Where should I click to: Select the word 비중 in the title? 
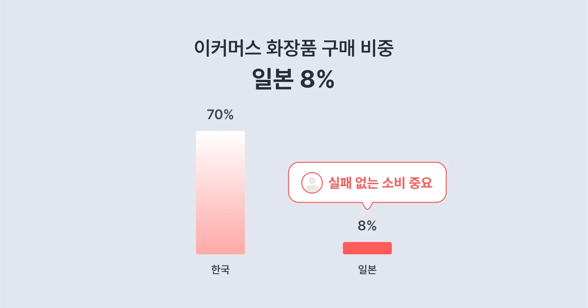point(377,48)
